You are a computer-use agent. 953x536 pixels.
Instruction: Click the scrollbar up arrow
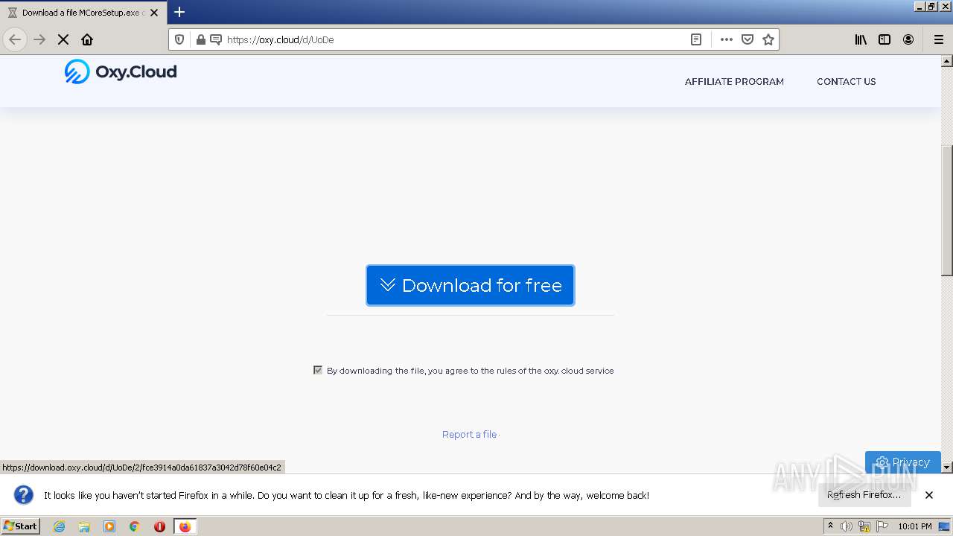pos(947,60)
